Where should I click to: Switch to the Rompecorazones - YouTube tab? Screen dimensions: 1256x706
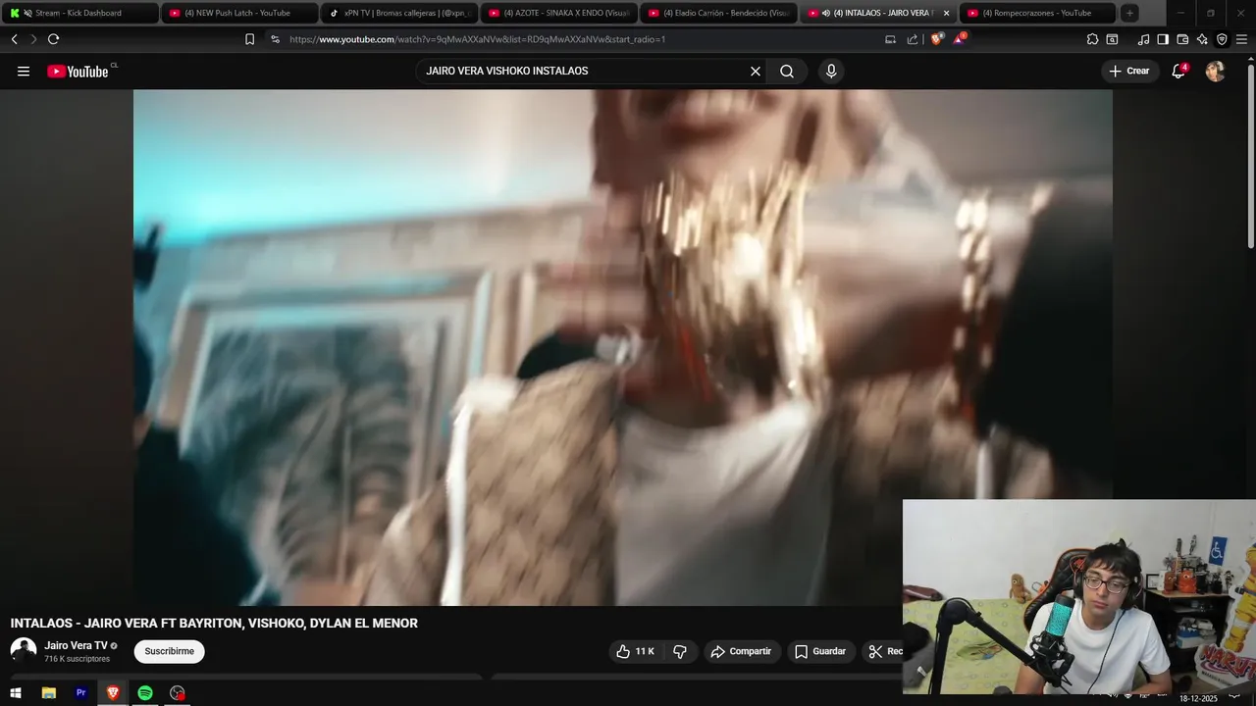(1038, 13)
